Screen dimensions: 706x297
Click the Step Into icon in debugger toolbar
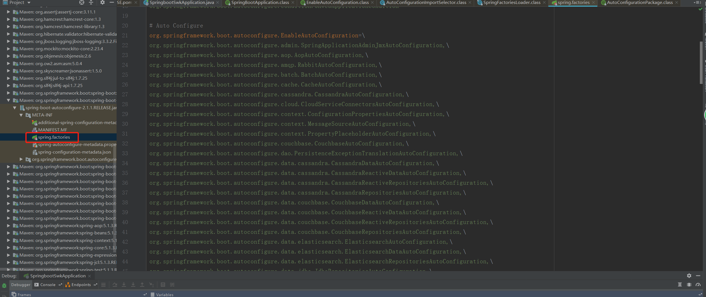[x=124, y=285]
